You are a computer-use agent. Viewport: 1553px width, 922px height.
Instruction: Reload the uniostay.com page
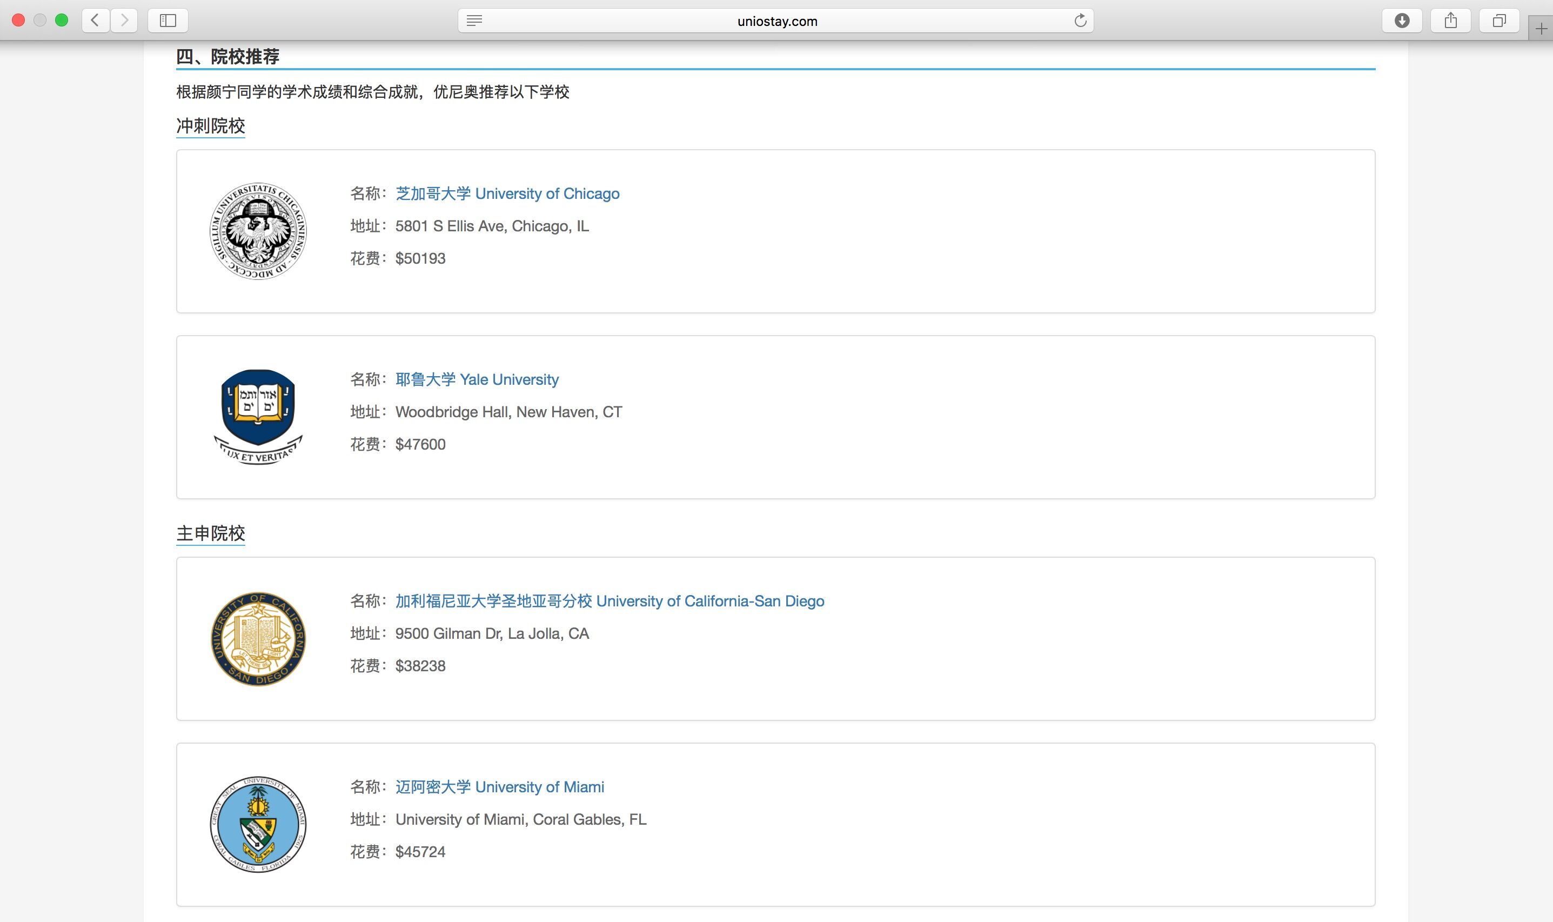[x=1080, y=21]
